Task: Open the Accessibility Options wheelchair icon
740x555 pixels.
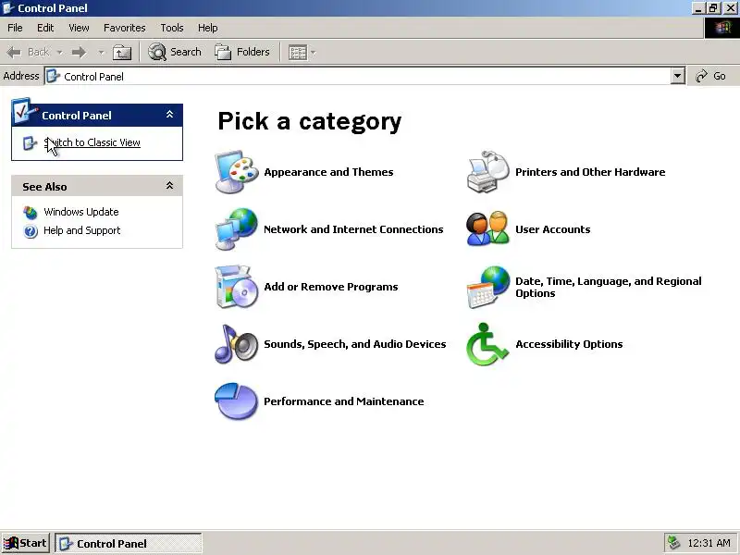Action: pos(488,344)
